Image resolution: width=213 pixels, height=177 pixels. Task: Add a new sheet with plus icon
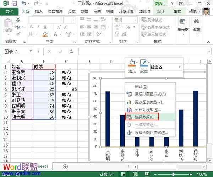[x=65, y=166]
